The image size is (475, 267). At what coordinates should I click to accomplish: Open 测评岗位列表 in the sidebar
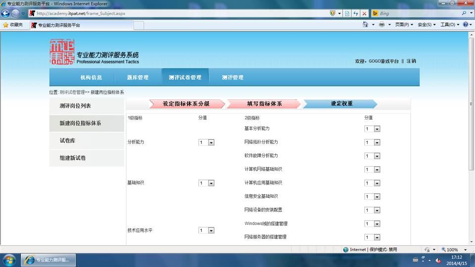click(x=87, y=106)
